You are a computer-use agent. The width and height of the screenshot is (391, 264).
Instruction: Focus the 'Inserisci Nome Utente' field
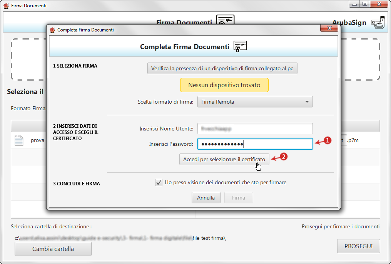tap(255, 129)
